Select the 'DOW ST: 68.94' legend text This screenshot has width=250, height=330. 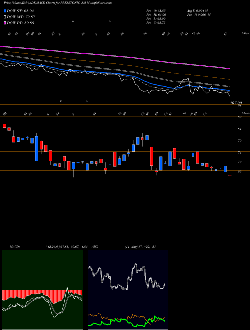(20, 11)
